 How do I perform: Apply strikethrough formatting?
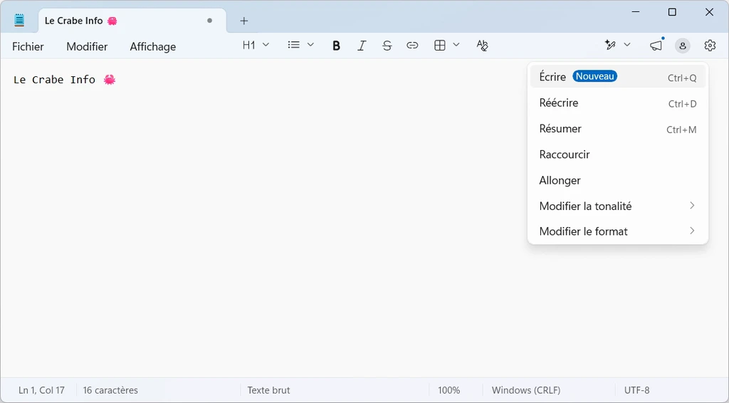pos(387,46)
